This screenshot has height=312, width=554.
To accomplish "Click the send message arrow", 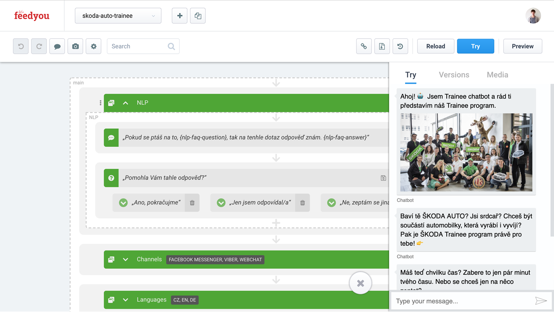I will pos(541,301).
